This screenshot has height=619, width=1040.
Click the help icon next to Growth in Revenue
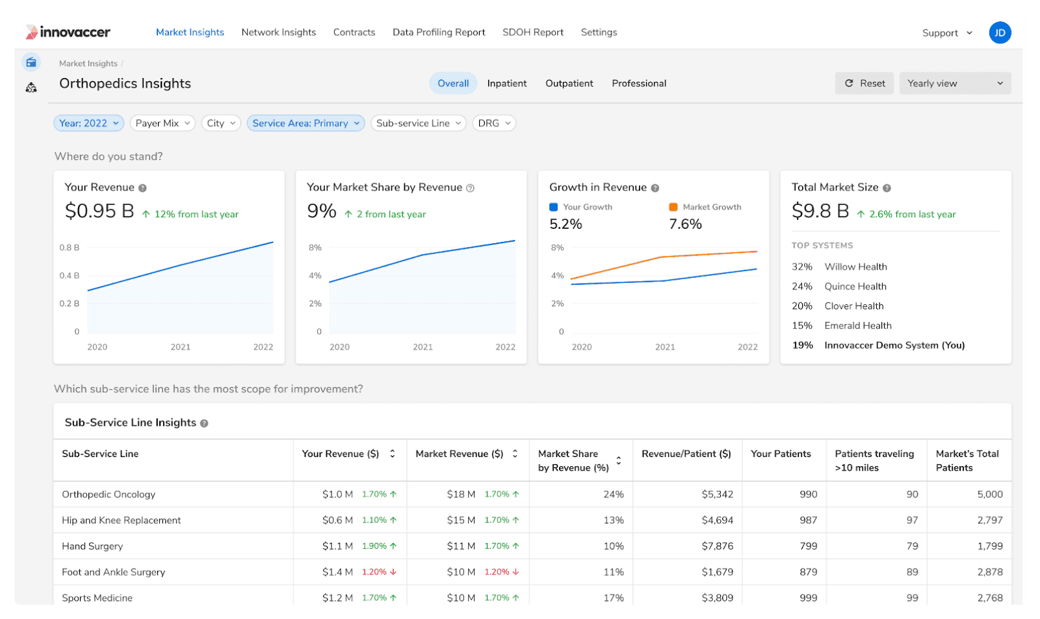pos(655,187)
